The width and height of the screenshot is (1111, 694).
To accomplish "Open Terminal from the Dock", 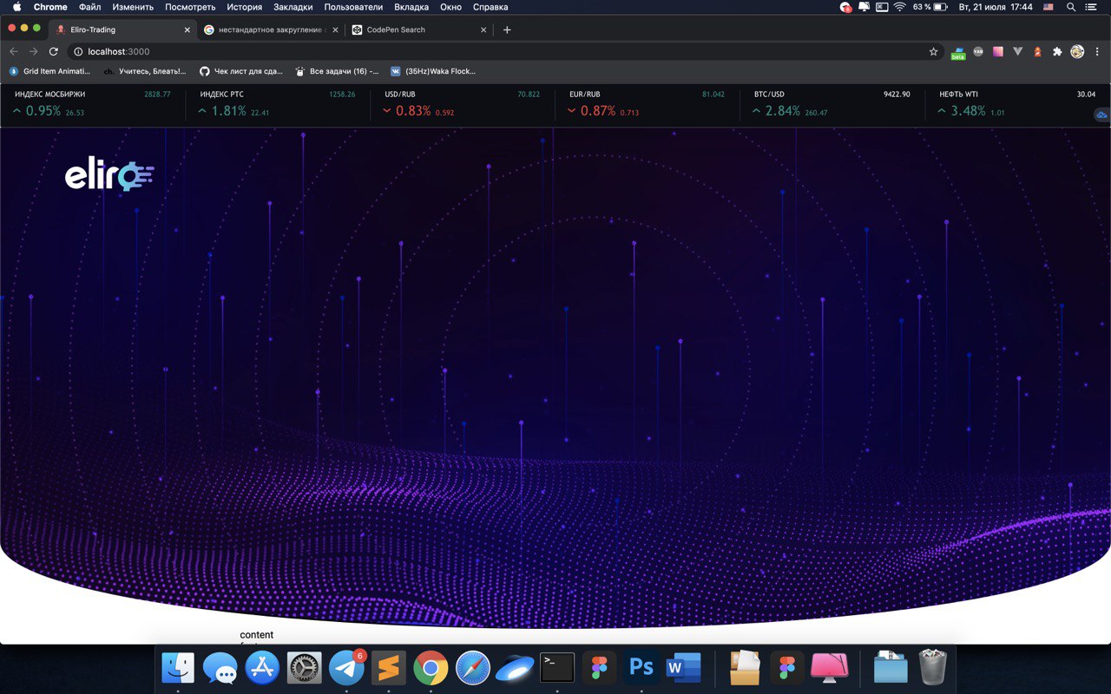I will tap(557, 668).
